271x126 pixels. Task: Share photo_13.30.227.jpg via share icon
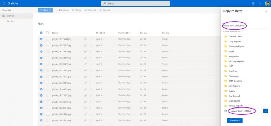click(85, 64)
